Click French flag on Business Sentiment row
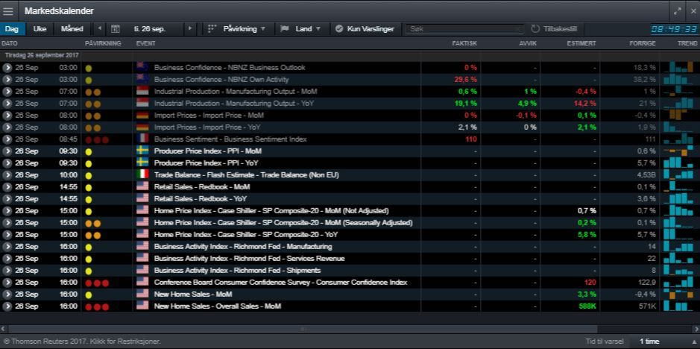Viewport: 700px width, 349px height. (x=142, y=139)
